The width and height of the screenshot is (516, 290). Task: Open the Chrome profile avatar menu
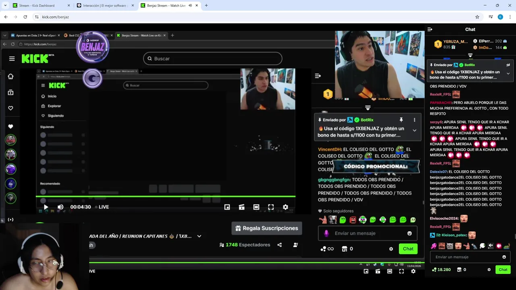tap(500, 17)
